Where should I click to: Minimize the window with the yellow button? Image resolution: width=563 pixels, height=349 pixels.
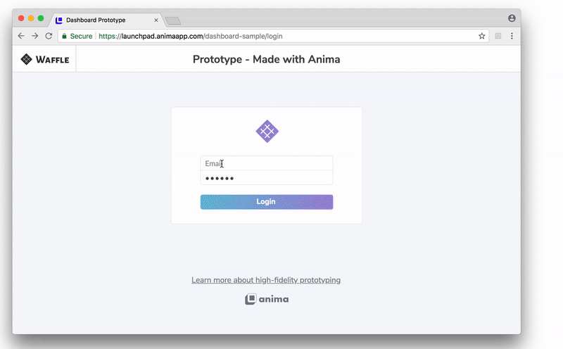tap(31, 18)
